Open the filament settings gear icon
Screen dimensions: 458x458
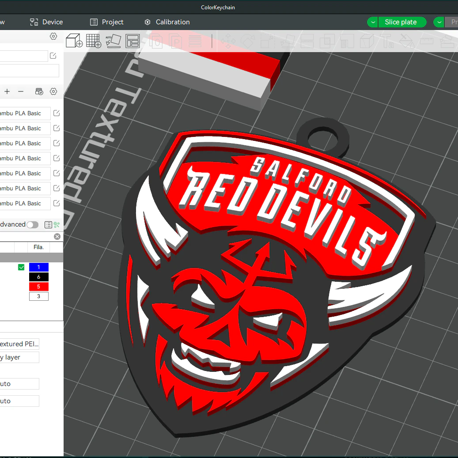click(53, 91)
